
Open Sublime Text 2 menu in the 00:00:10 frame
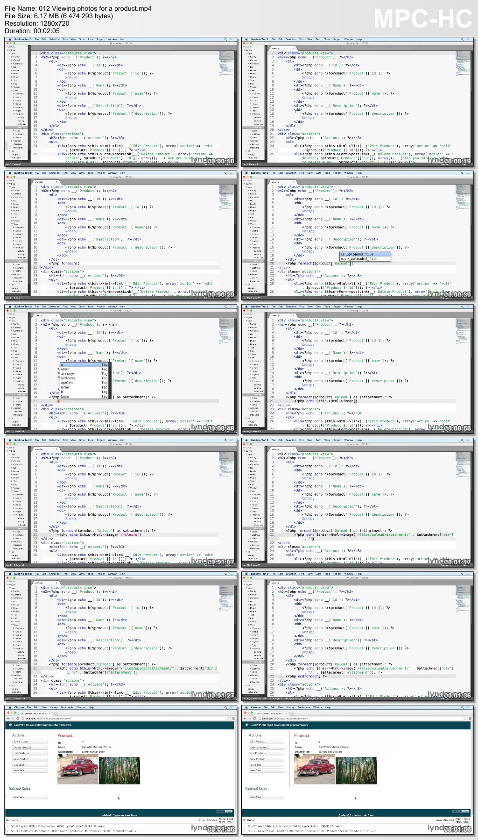[x=23, y=39]
